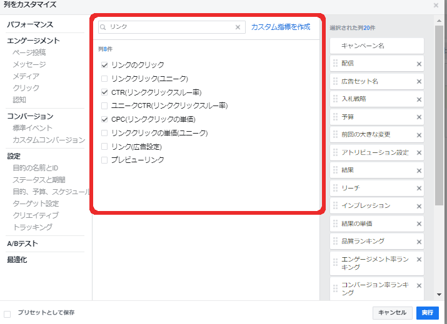Grab the drag handle of 品質ランキング
The image size is (447, 324).
[335, 241]
